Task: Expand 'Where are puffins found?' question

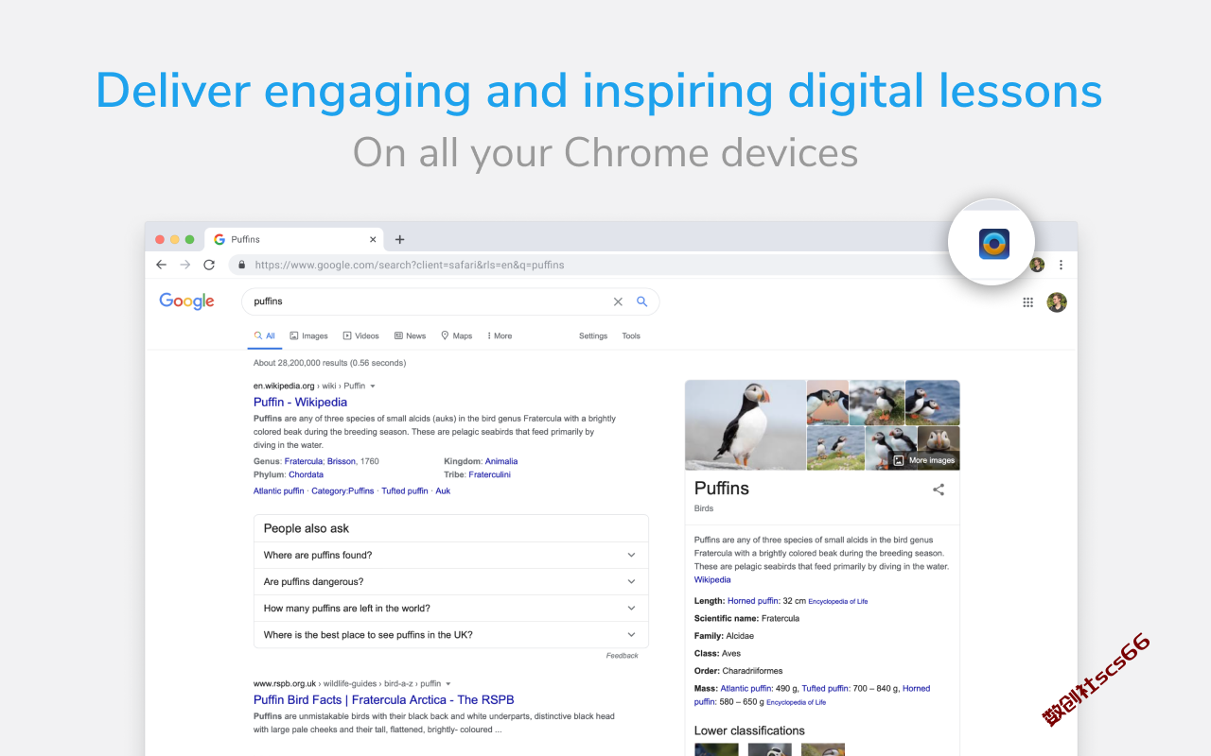Action: tap(451, 556)
